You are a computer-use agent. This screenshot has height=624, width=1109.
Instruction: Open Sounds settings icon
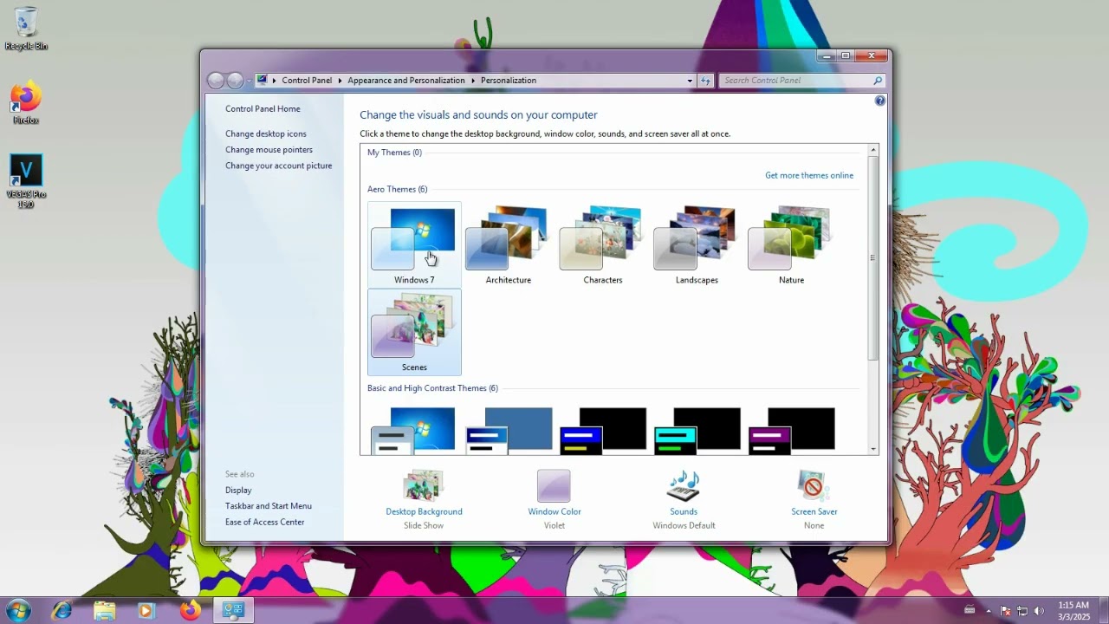point(684,485)
